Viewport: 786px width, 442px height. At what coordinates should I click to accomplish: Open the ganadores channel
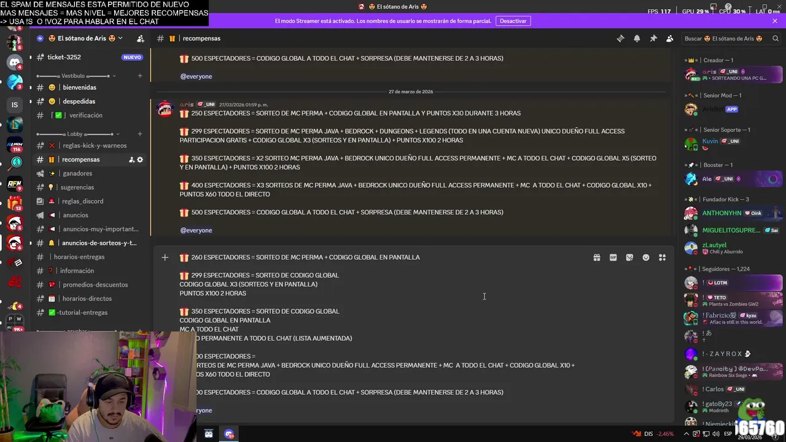pyautogui.click(x=90, y=174)
